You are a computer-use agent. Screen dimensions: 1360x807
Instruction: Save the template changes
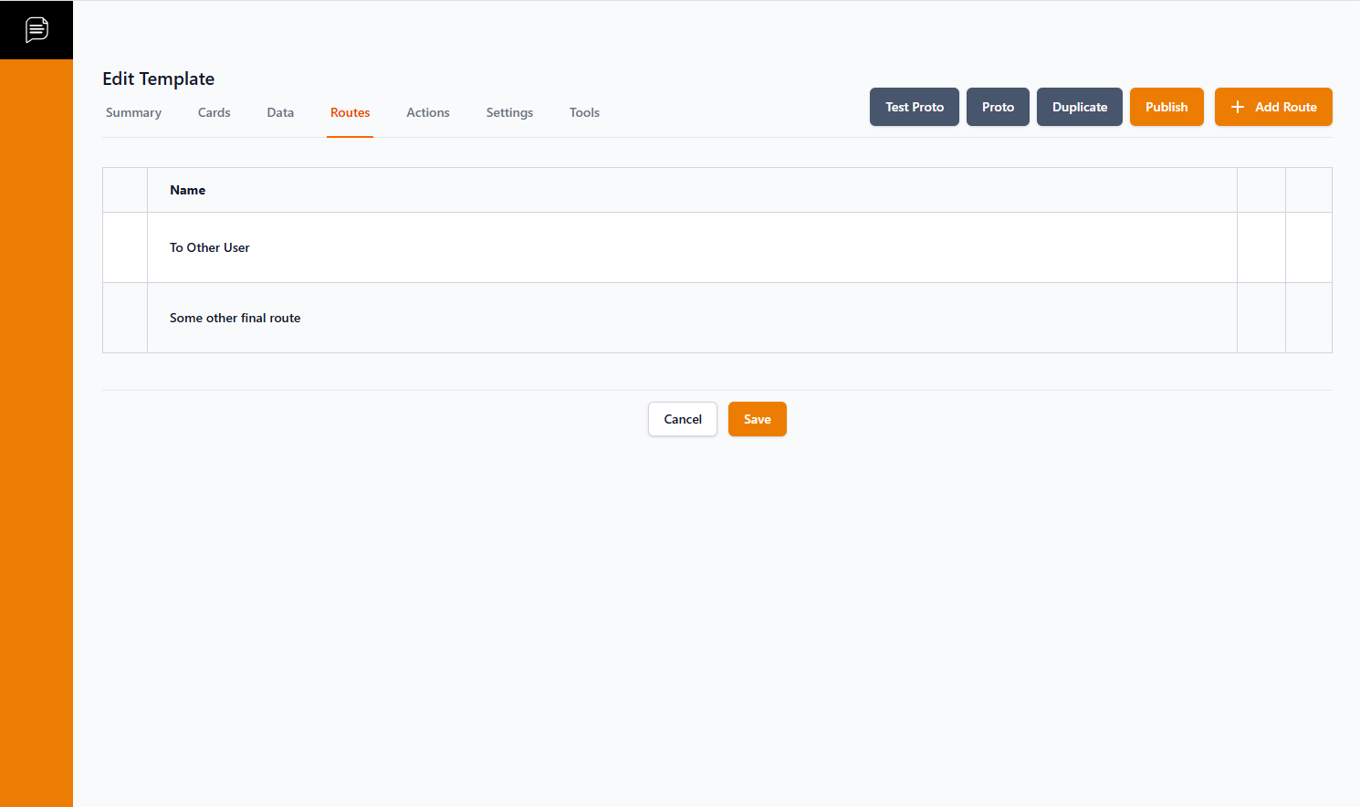(x=757, y=419)
